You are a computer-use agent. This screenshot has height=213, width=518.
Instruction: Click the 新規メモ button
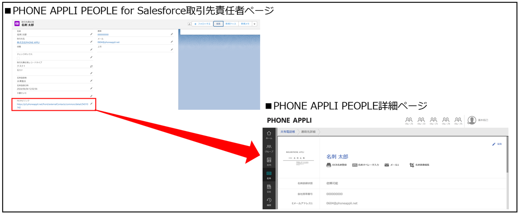point(245,24)
